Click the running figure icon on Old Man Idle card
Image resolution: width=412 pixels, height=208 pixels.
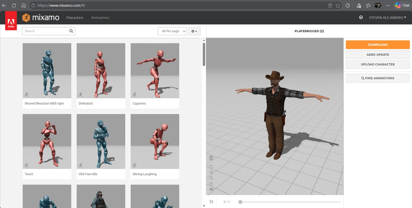80,165
